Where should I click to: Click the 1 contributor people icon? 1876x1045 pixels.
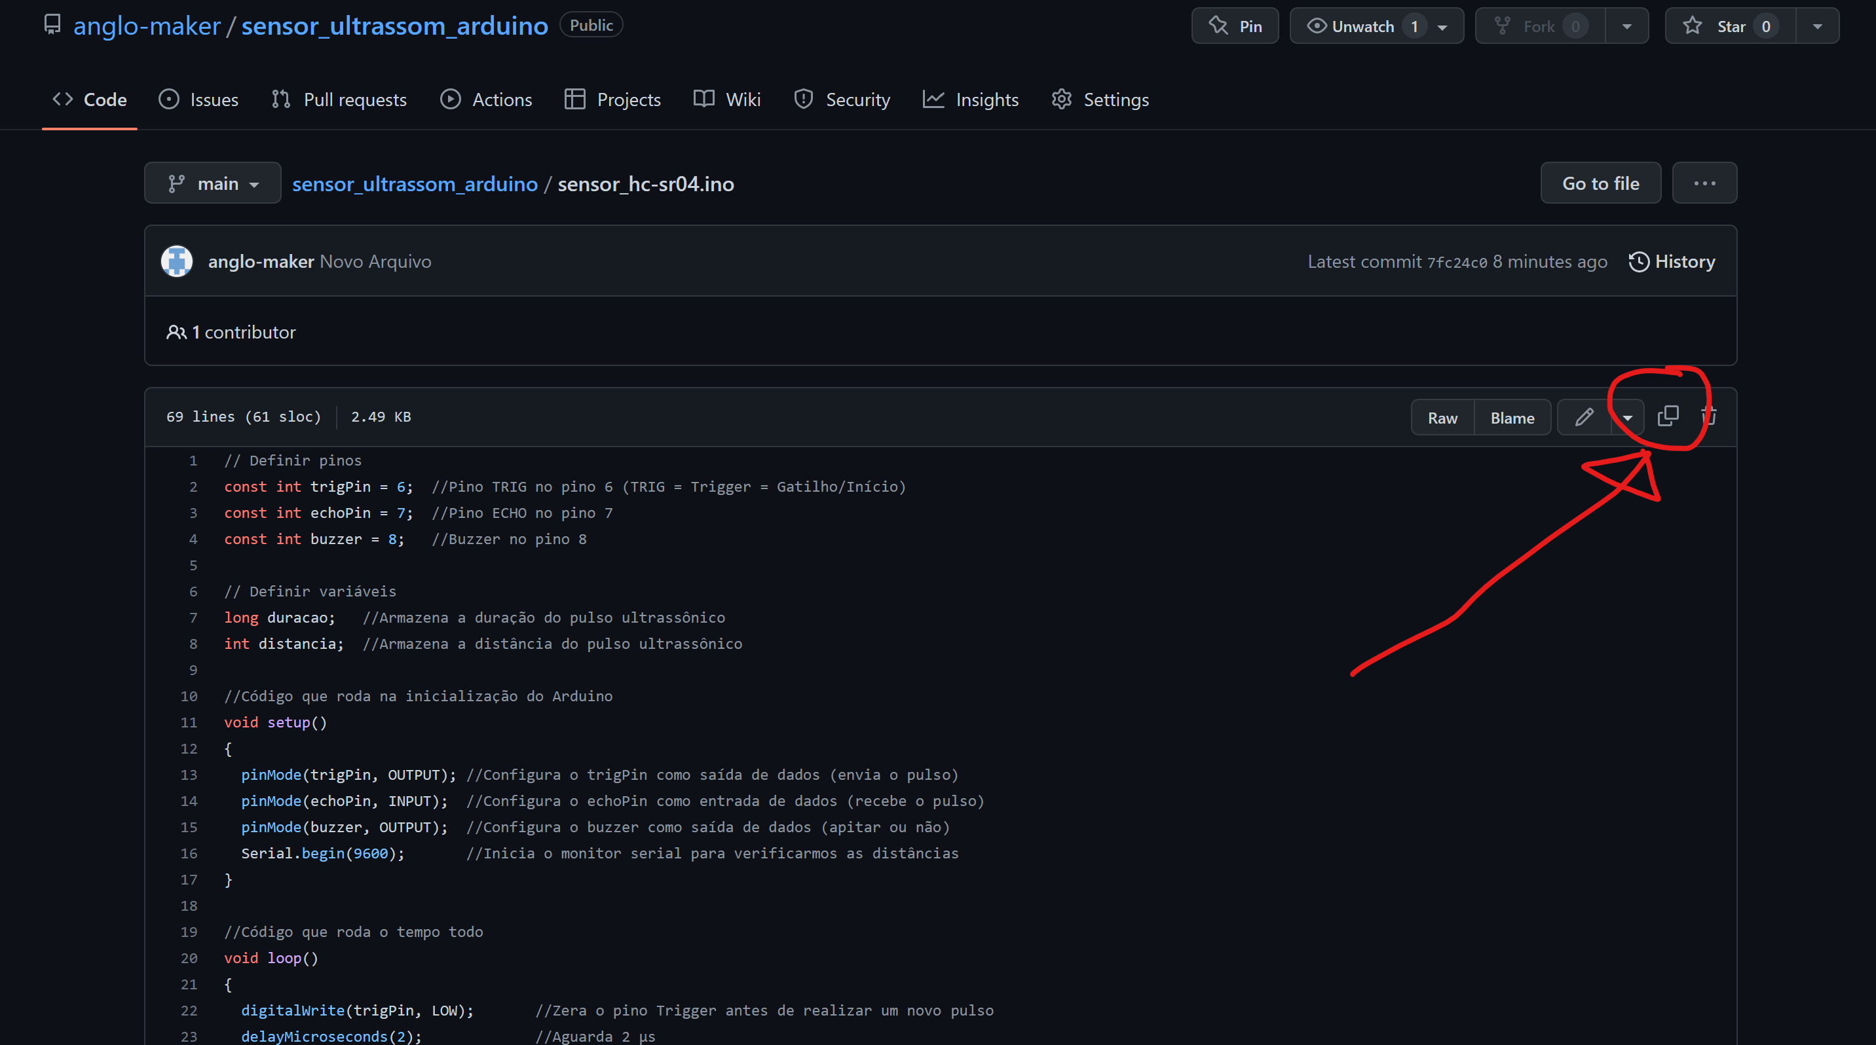tap(176, 333)
